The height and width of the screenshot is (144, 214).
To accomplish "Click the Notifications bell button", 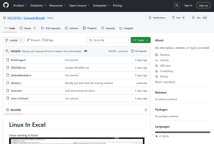I will 157,18.
